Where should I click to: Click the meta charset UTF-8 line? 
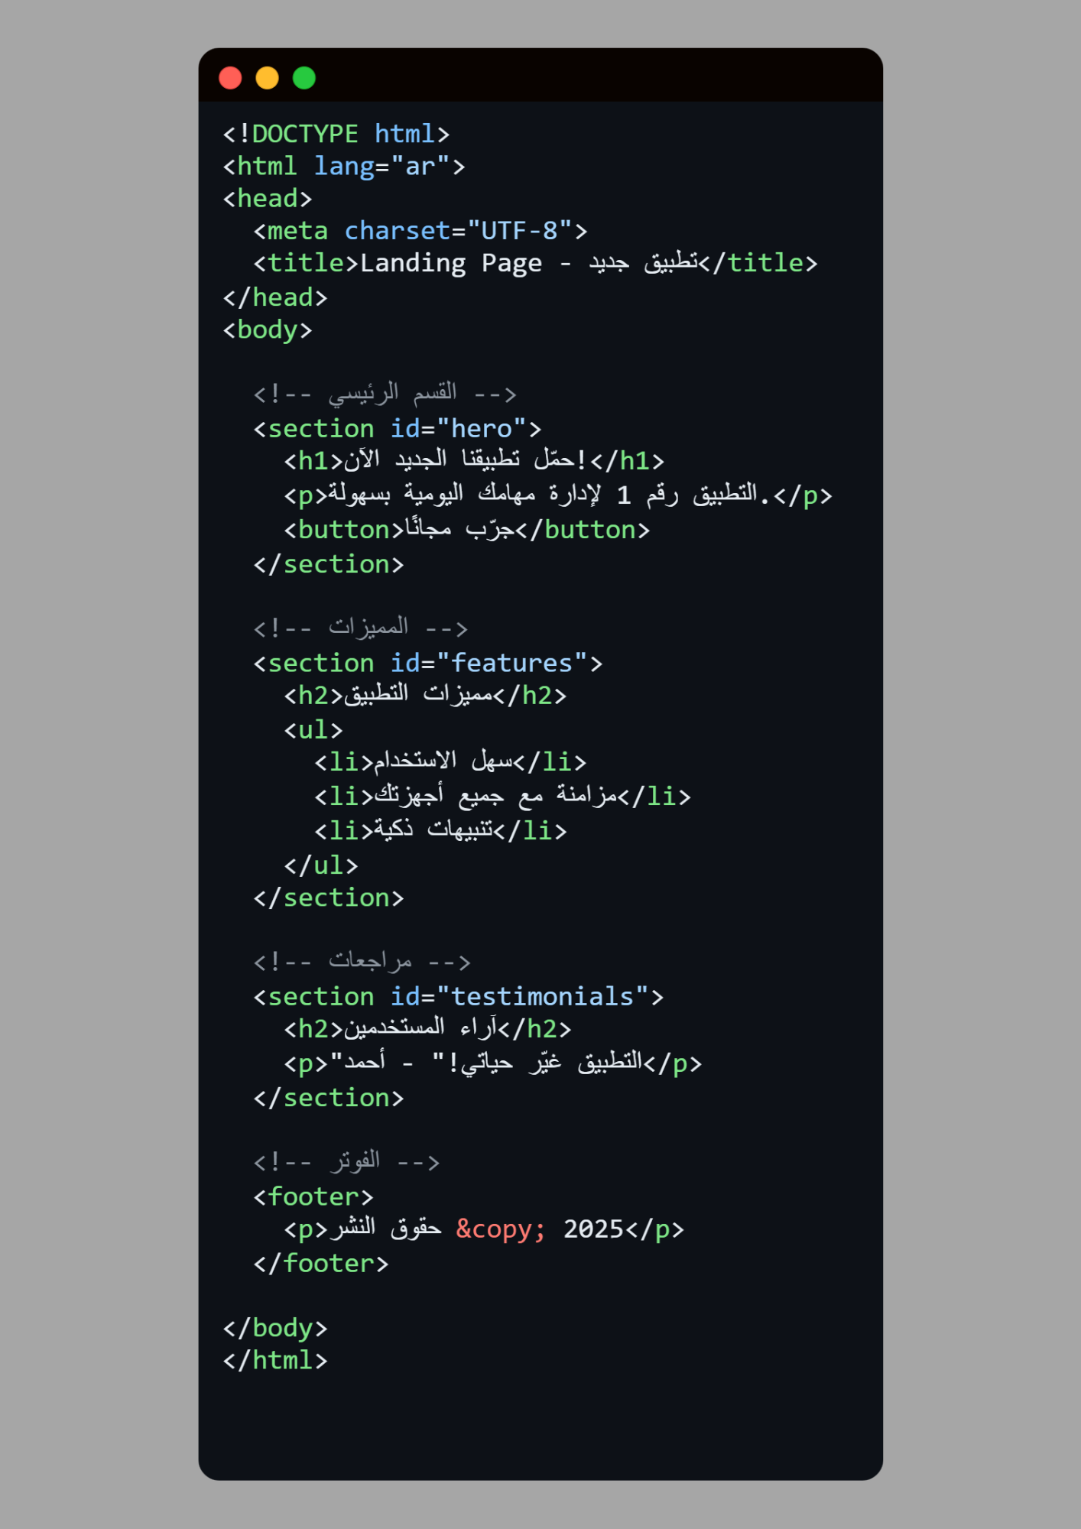(x=420, y=231)
